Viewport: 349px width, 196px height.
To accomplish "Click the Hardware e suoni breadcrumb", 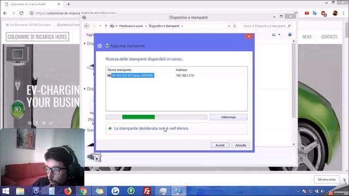I will pyautogui.click(x=131, y=26).
